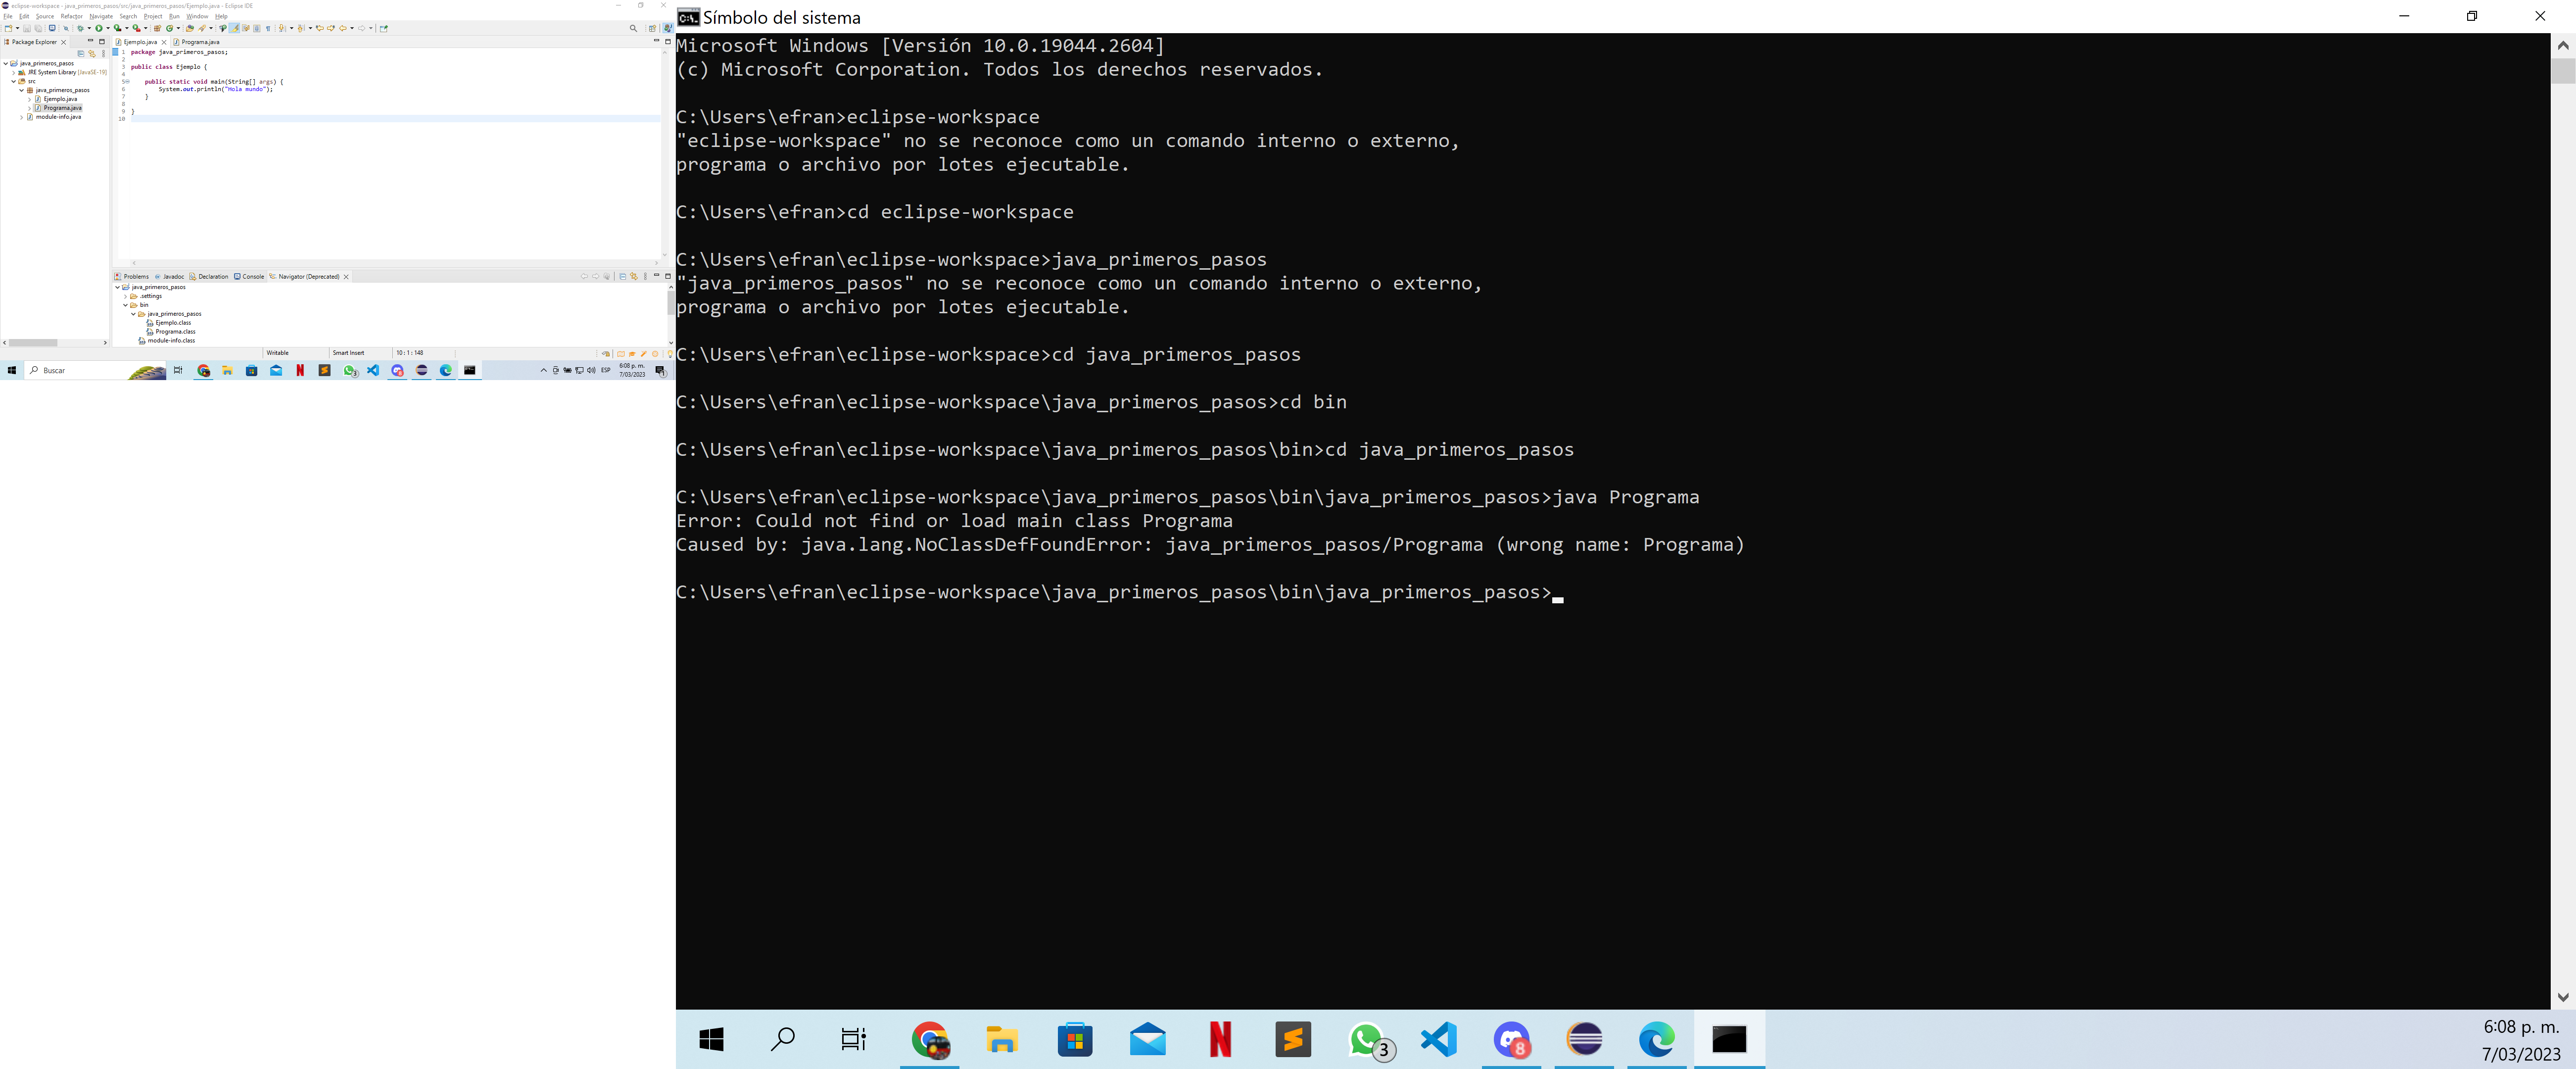Open the Project menu in Eclipse
2576x1069 pixels.
(x=153, y=17)
